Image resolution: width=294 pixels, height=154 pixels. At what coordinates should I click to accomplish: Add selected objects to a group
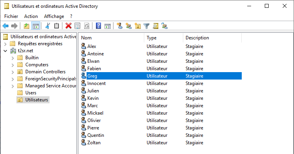tap(165, 26)
